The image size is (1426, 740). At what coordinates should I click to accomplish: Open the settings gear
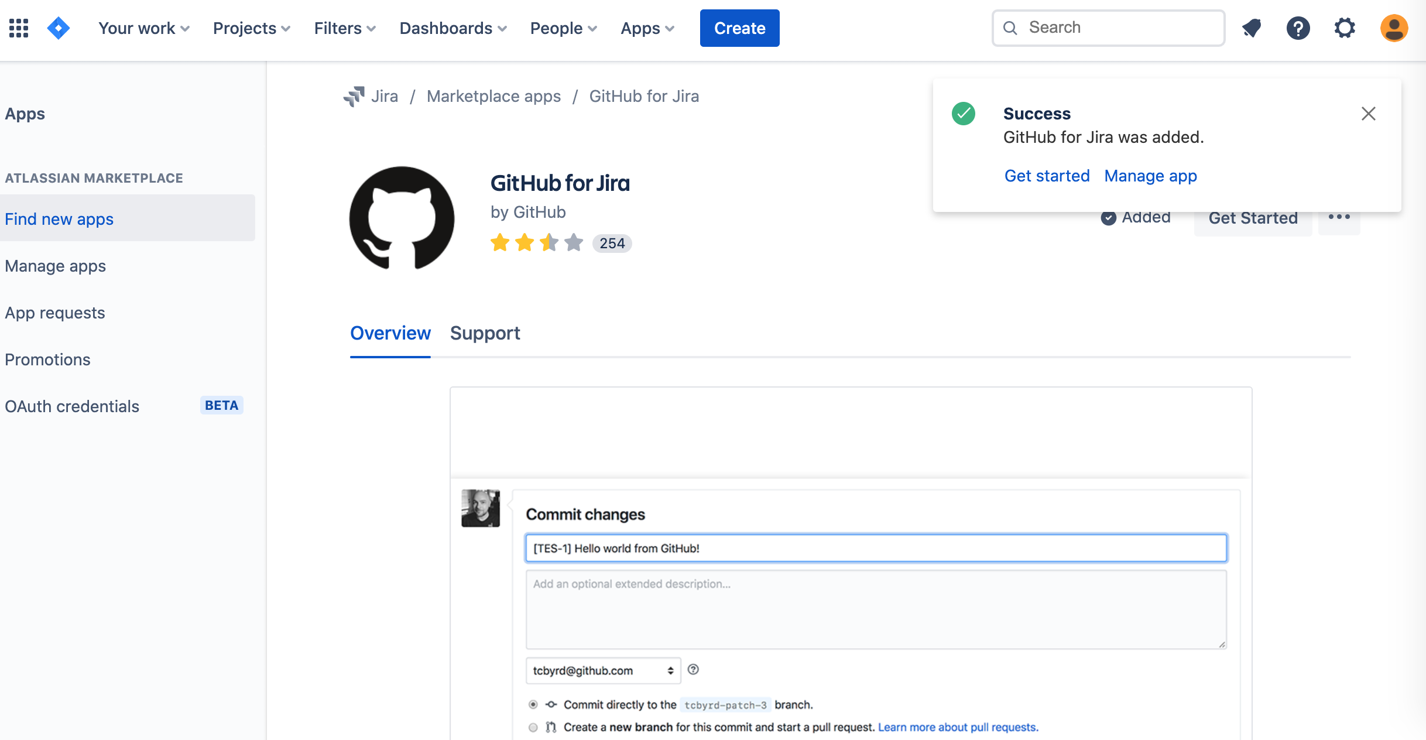click(x=1345, y=28)
